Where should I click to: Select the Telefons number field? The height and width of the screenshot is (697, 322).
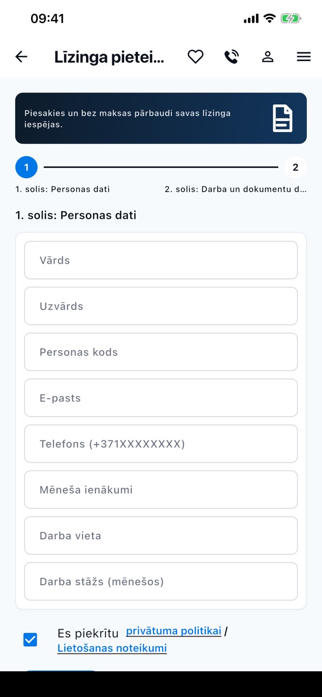click(161, 444)
